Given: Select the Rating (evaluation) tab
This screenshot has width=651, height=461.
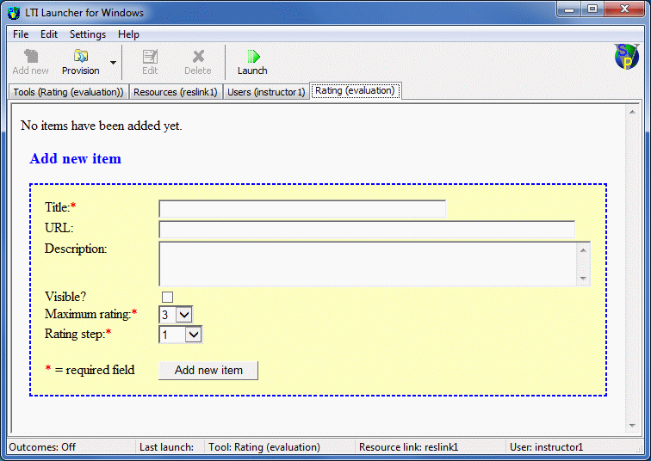Looking at the screenshot, I should click(x=356, y=90).
